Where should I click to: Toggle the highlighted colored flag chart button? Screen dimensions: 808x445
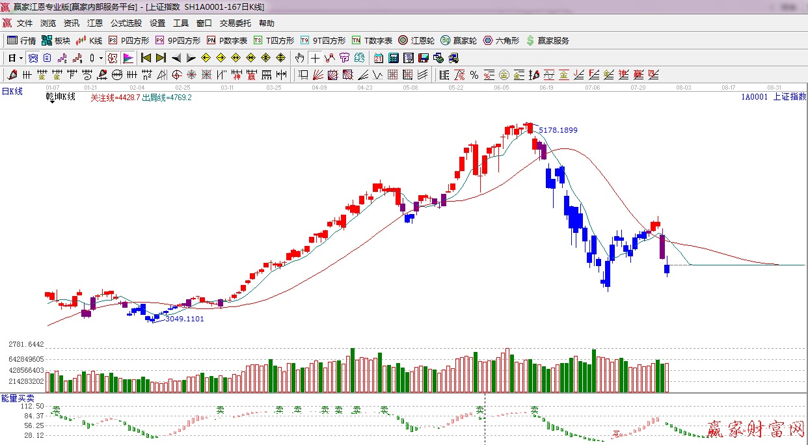(128, 58)
